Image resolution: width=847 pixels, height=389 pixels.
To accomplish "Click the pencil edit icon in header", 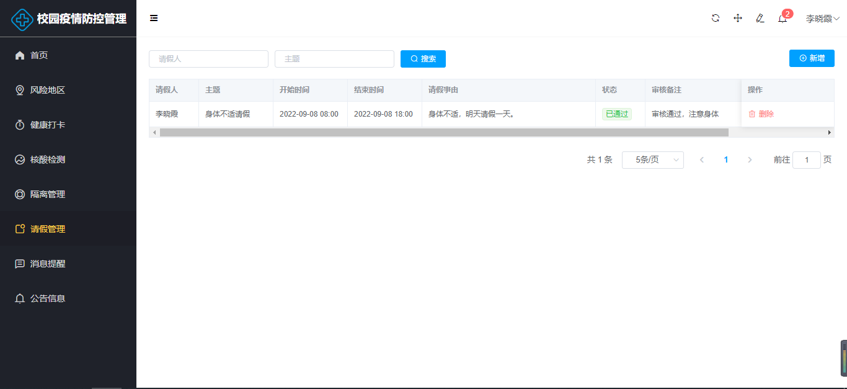I will click(760, 18).
